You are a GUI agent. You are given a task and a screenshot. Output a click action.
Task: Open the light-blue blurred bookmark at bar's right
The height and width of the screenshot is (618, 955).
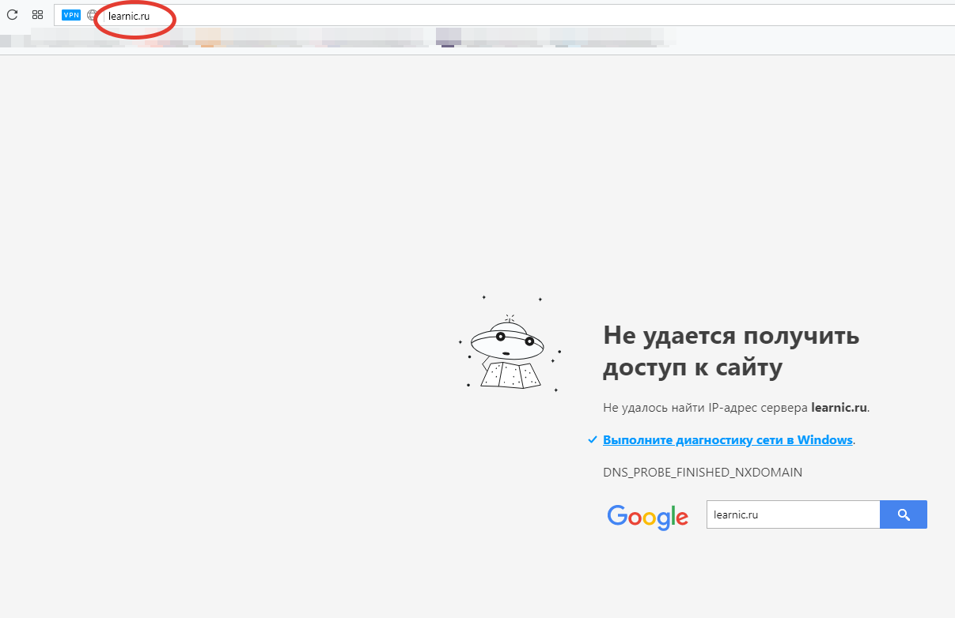pos(563,37)
